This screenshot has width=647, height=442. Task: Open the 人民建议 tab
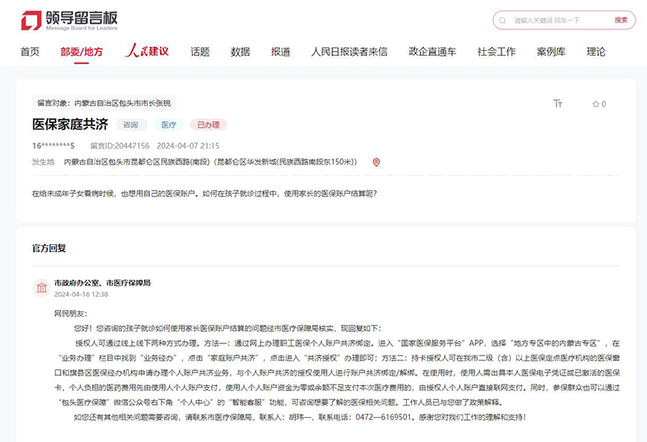147,51
